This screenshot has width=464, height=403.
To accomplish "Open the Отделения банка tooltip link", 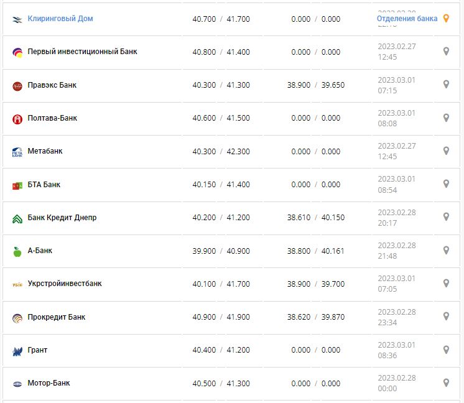I will pyautogui.click(x=407, y=19).
